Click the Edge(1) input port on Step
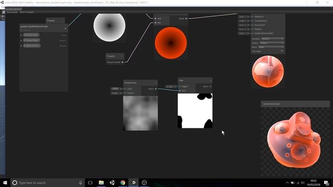 pos(180,87)
